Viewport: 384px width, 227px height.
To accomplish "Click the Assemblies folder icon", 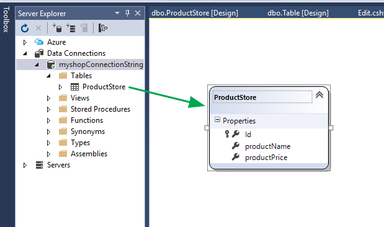I will (x=63, y=154).
